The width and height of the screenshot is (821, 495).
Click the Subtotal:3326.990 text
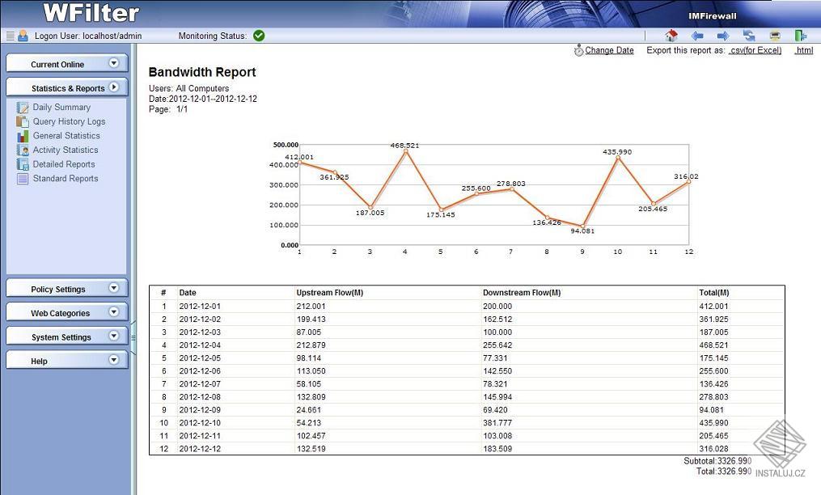click(717, 461)
